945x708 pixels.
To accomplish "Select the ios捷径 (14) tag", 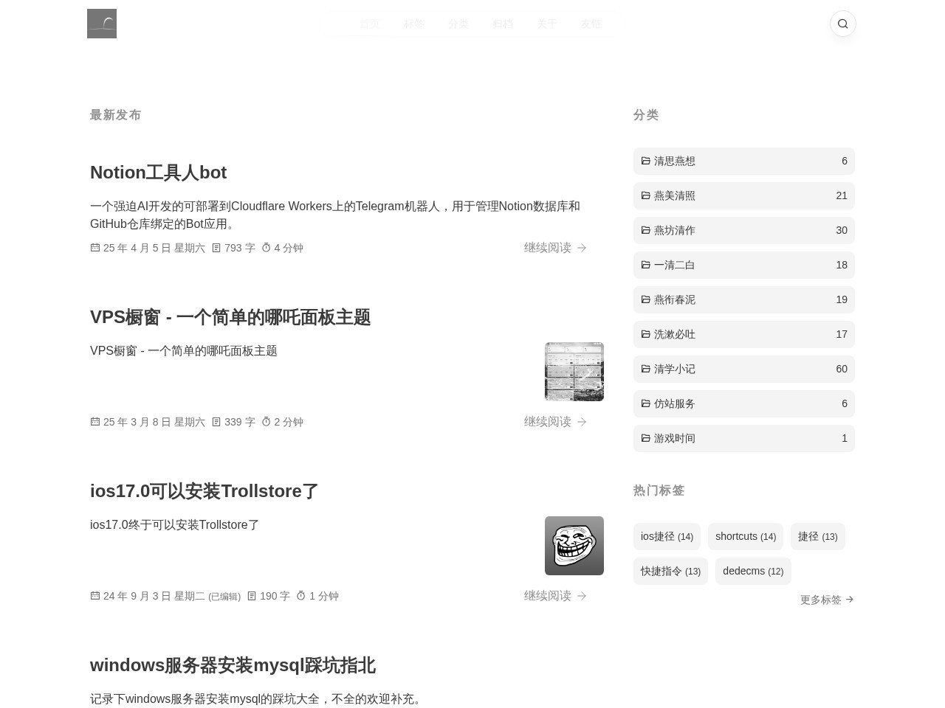I will [667, 537].
